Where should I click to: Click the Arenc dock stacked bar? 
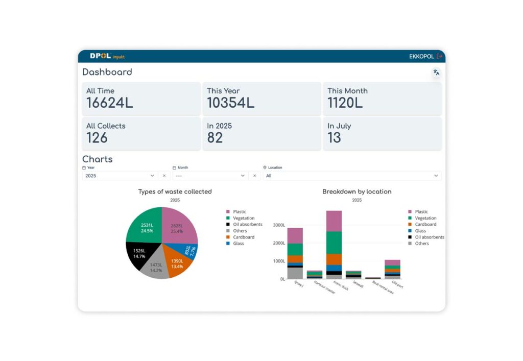tap(334, 245)
